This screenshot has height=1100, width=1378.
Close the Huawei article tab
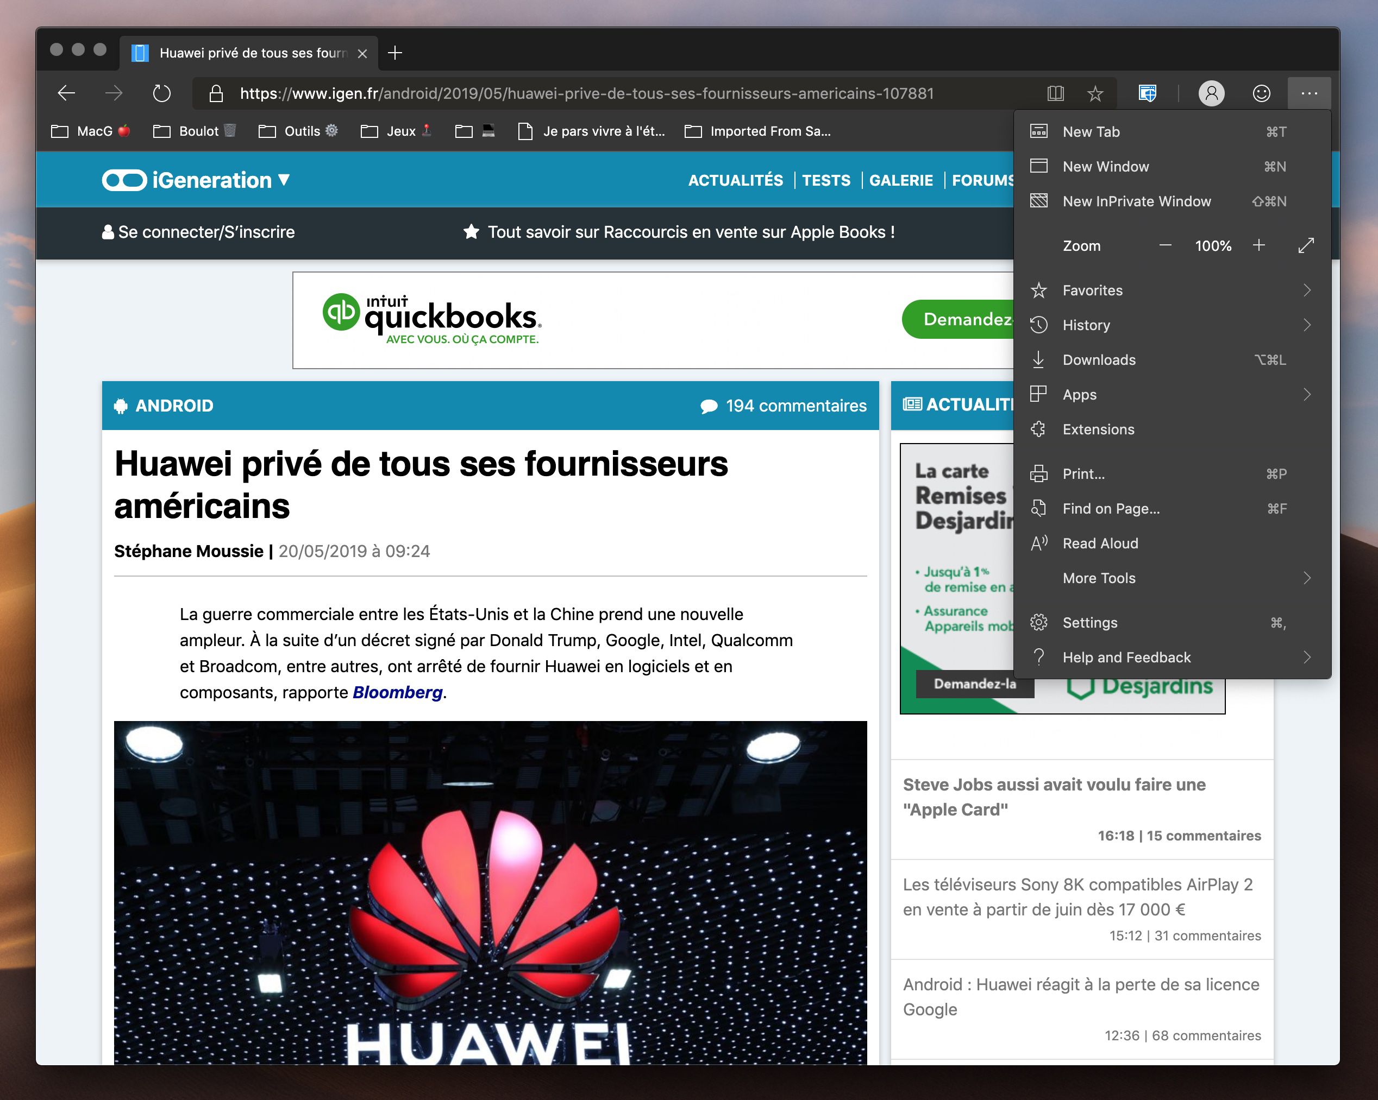point(362,54)
